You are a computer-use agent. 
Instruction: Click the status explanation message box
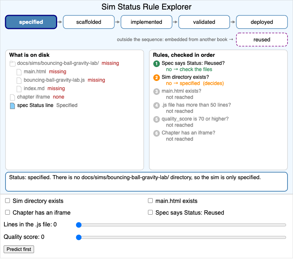point(146,182)
